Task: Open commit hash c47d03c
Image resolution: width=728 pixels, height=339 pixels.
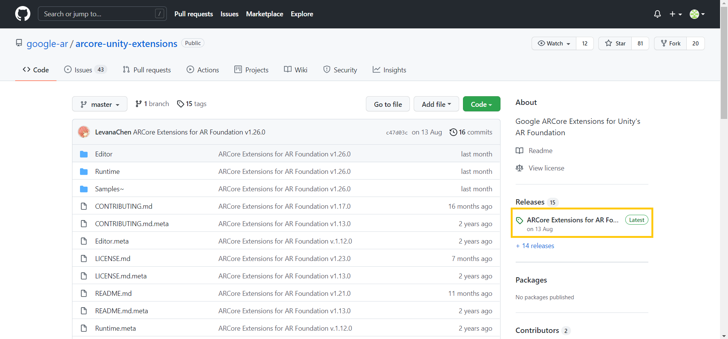Action: click(x=397, y=133)
